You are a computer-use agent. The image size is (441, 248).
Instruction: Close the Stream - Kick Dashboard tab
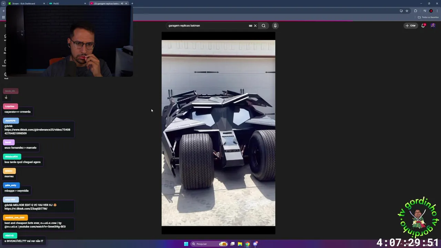pos(44,3)
